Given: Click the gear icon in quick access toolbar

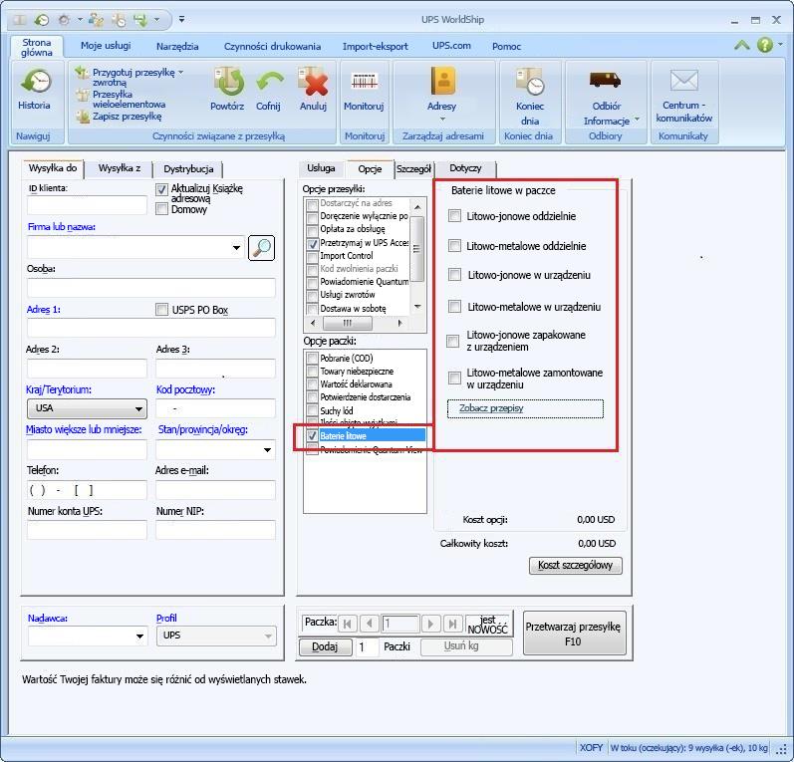Looking at the screenshot, I should point(64,20).
